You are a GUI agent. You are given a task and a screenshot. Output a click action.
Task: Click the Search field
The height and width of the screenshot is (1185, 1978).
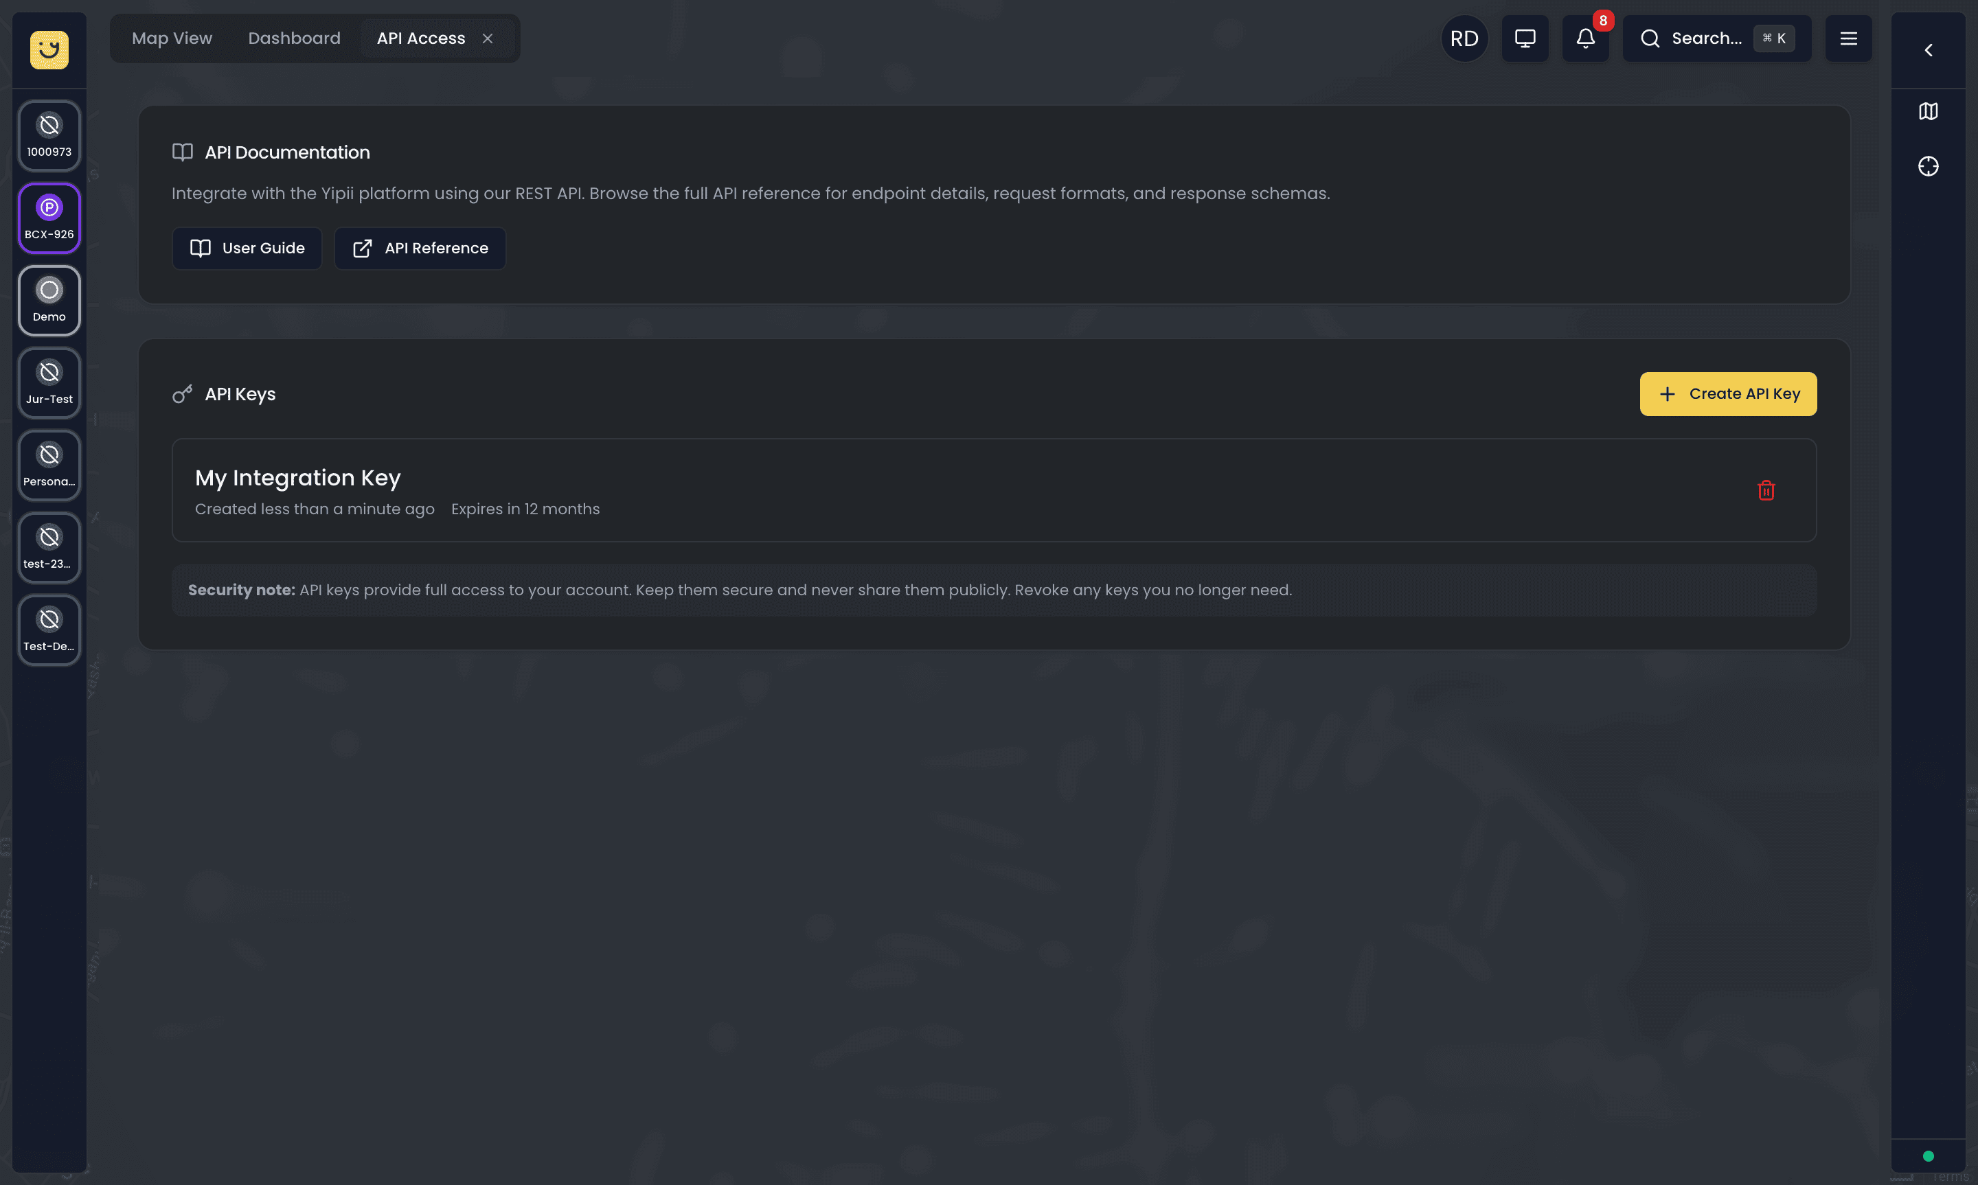1716,38
